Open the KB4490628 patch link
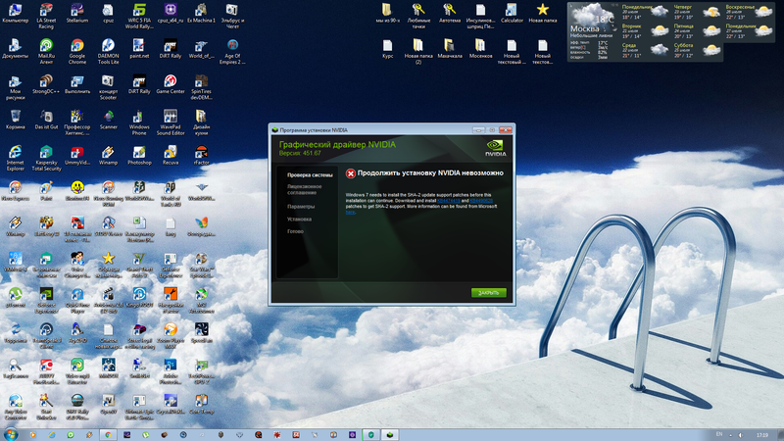 [481, 201]
